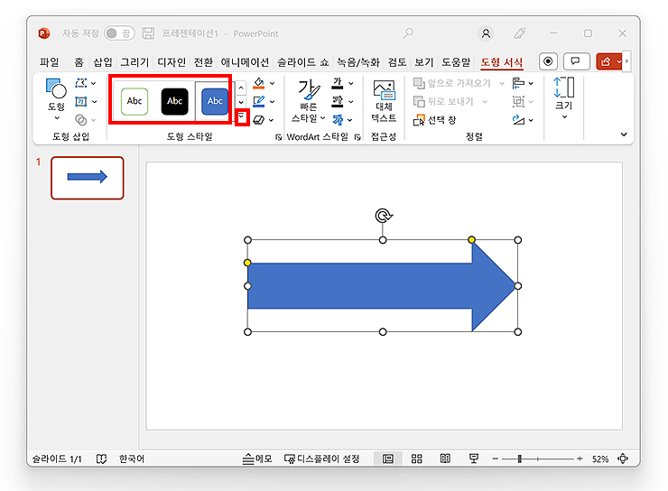Click the account profile icon
The width and height of the screenshot is (668, 491).
(x=486, y=33)
